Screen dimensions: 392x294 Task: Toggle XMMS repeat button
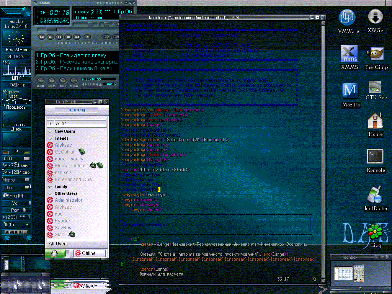point(116,37)
